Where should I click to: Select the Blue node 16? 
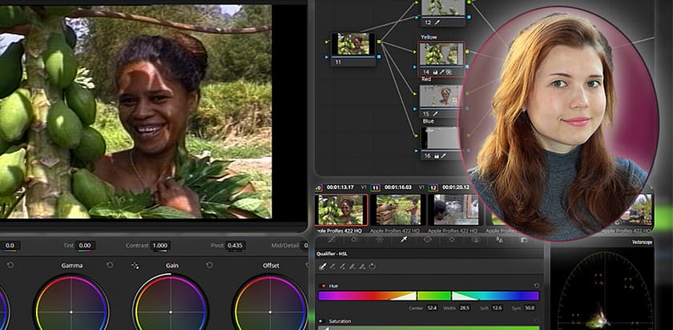pos(441,143)
